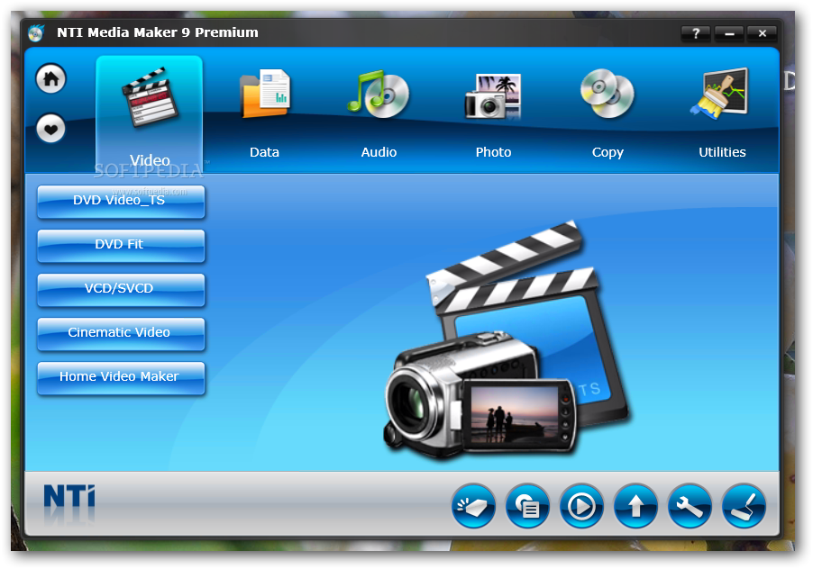Screen dimensions: 813x569
Task: Choose the DVD Video_TS button
Action: 121,202
